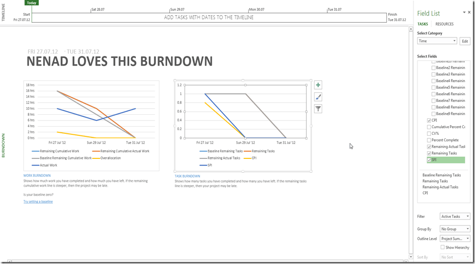Click the CPI legend entry in Task Burndown chart

click(x=250, y=158)
